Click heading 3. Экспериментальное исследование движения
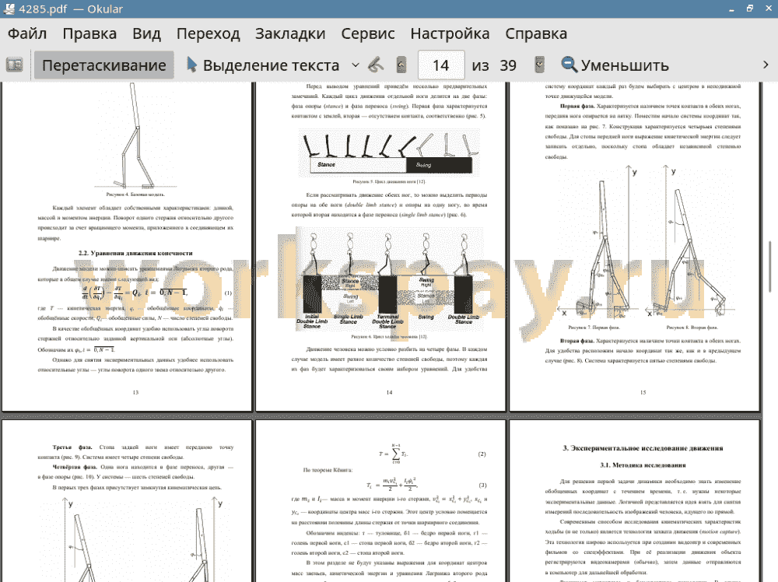This screenshot has height=582, width=778. 643,448
